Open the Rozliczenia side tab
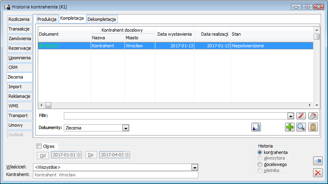 point(19,19)
